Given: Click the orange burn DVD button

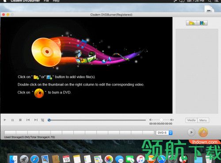Looking at the screenshot, I should (x=203, y=132).
